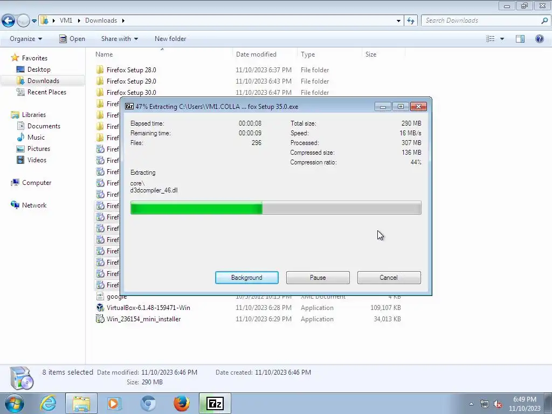Select VirtualBox-6.1.48-159471-Win file
The image size is (552, 414).
click(148, 308)
